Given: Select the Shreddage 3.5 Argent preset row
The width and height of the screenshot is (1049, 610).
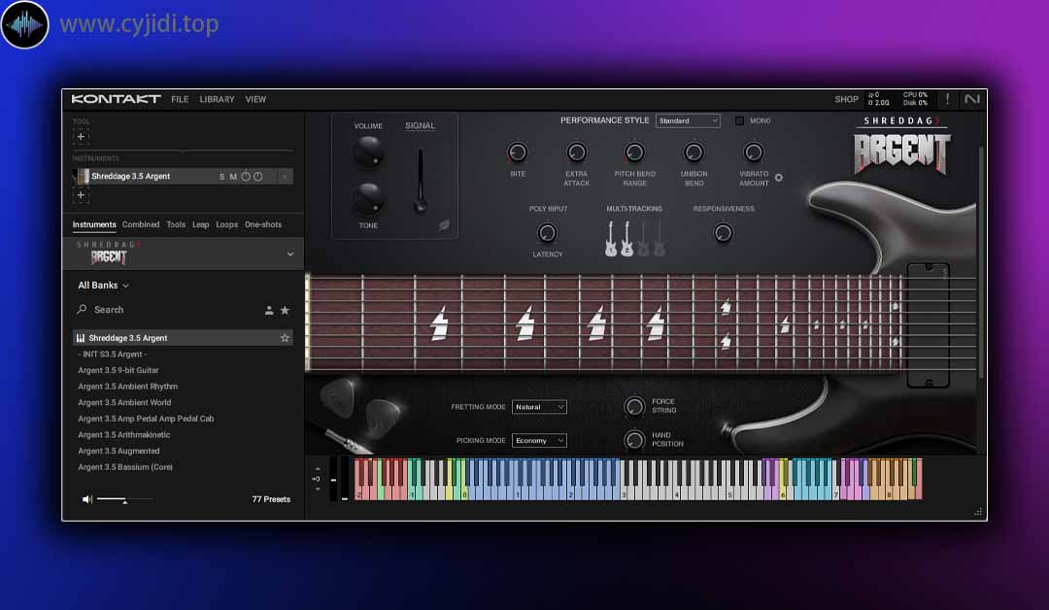Looking at the screenshot, I should tap(183, 338).
